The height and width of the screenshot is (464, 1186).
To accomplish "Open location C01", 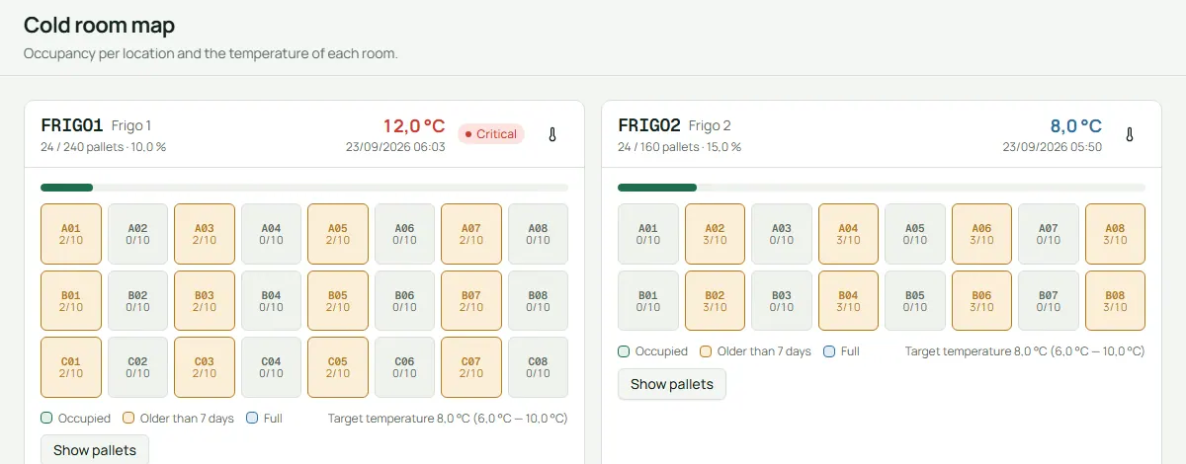I will point(71,367).
